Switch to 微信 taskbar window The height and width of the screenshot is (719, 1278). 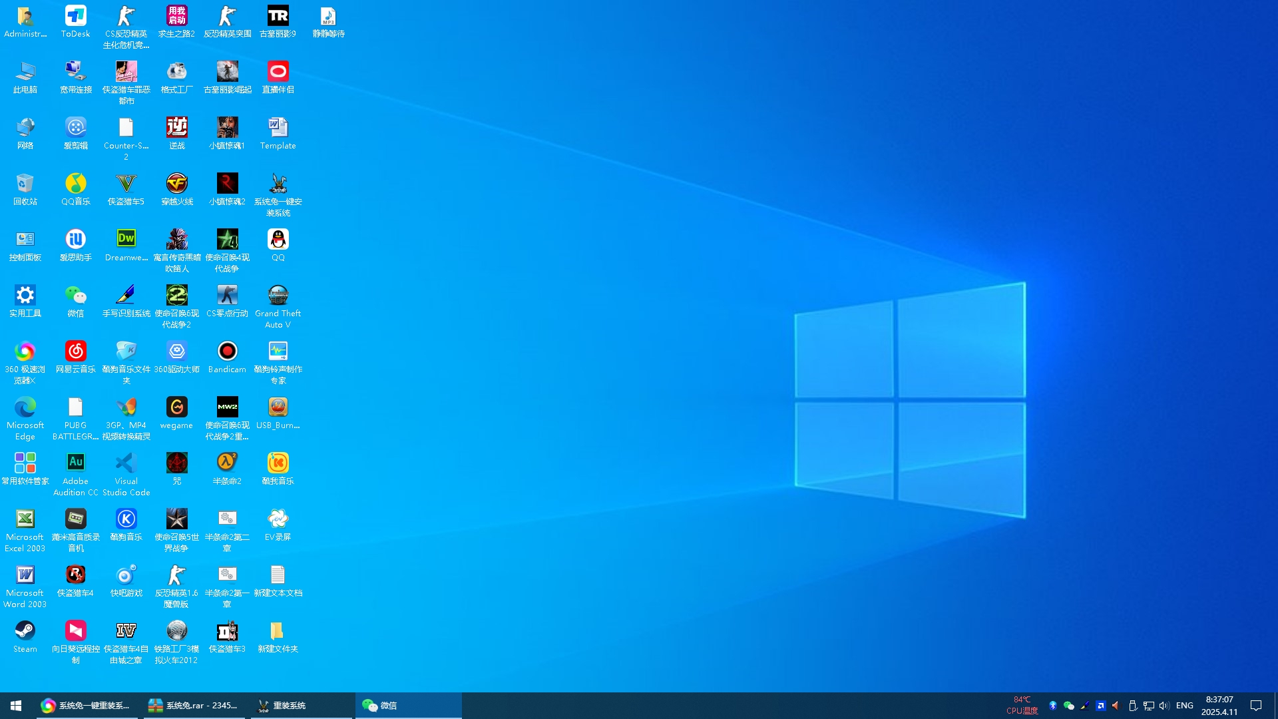[407, 706]
